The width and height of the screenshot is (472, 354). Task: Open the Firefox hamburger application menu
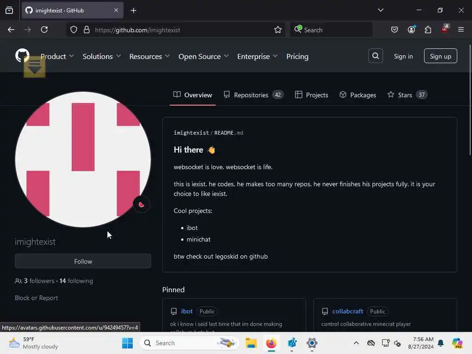point(461,29)
